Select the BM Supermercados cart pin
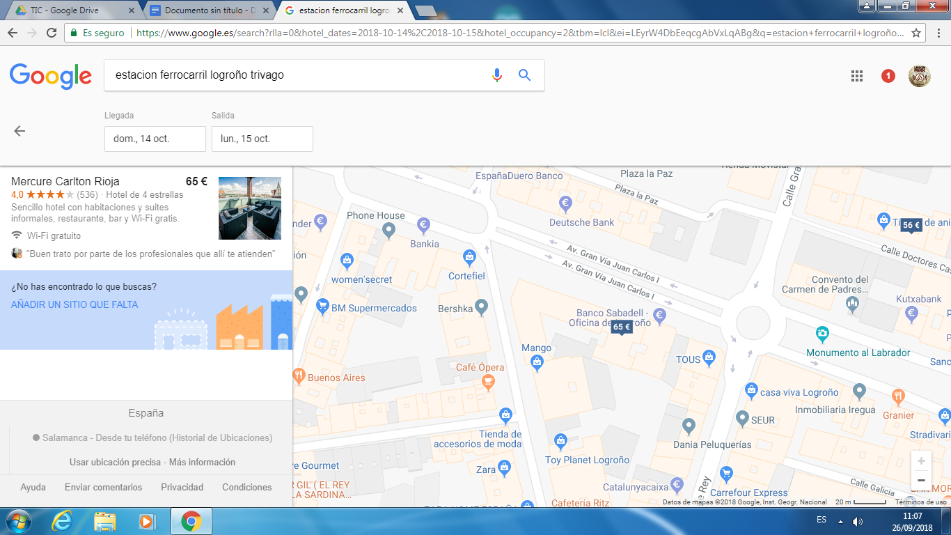Viewport: 951px width, 535px height. pos(322,306)
